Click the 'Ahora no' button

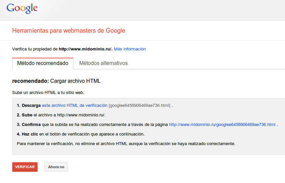point(56,167)
